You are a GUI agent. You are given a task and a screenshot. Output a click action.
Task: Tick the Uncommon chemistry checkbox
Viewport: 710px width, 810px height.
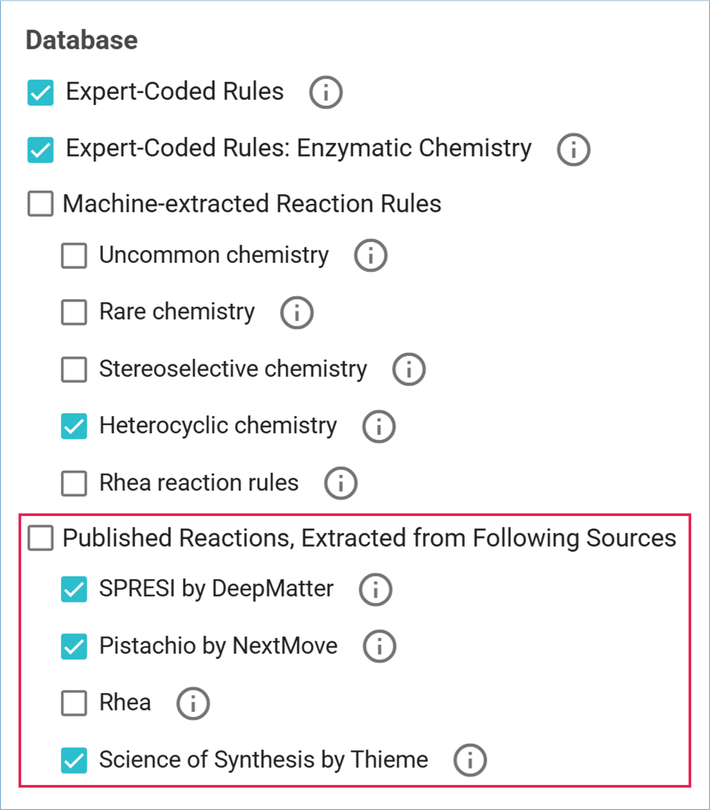click(74, 255)
